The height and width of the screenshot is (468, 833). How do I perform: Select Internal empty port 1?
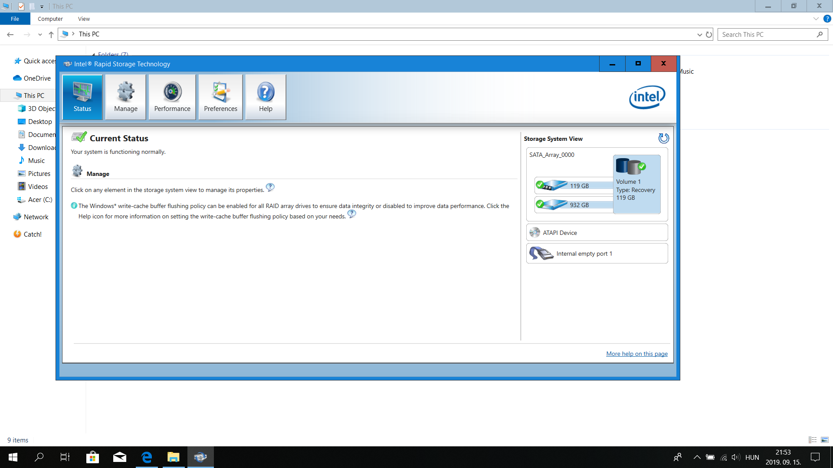pyautogui.click(x=597, y=253)
